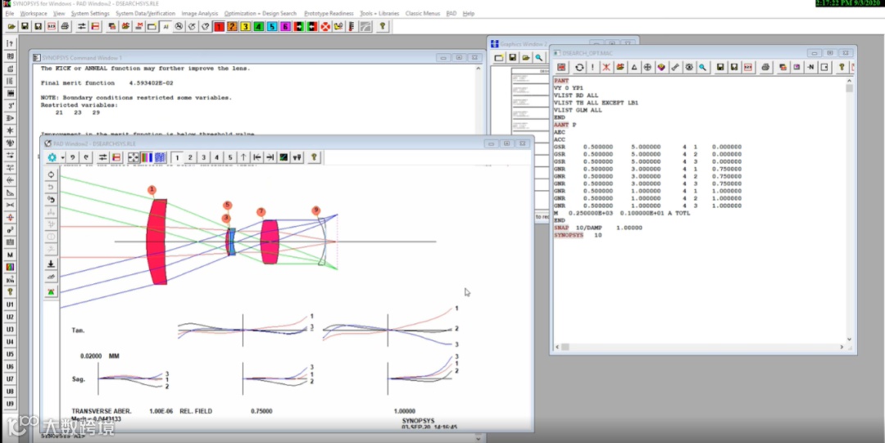The image size is (885, 443).
Task: Open the Workspace menu
Action: (34, 13)
